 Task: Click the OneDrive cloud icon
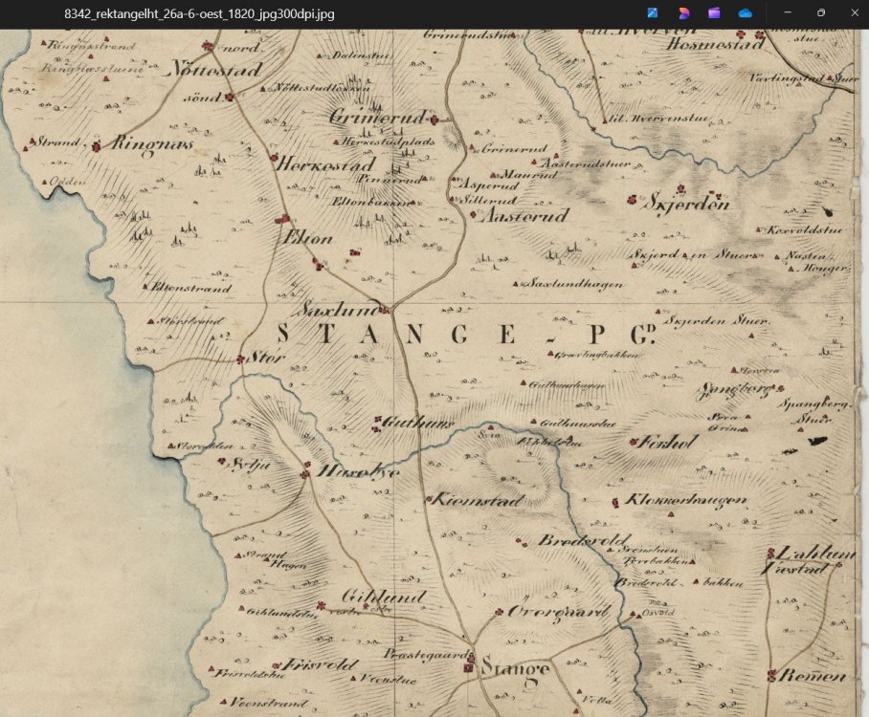(745, 13)
